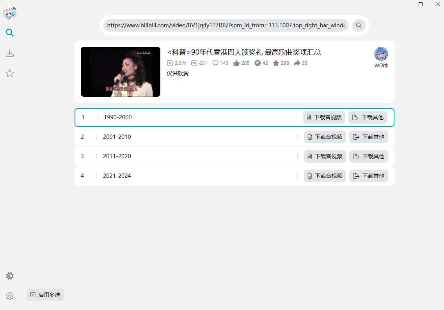Open the favorites star page in sidebar

click(10, 73)
